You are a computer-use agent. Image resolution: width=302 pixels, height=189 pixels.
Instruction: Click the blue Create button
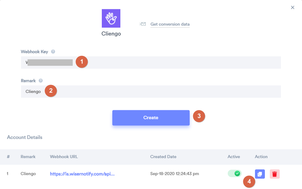pyautogui.click(x=151, y=118)
